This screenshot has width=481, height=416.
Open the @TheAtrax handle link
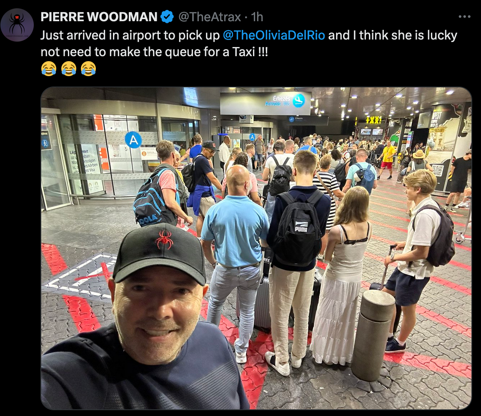210,17
